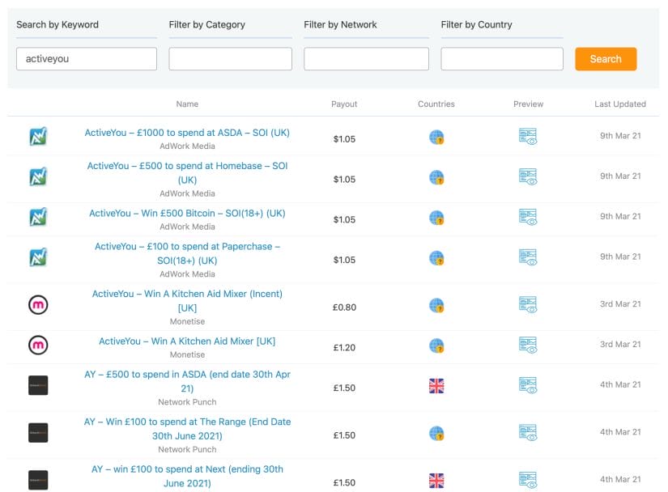Click globe countries icon in Paperchase row
The image size is (668, 492).
tap(436, 258)
